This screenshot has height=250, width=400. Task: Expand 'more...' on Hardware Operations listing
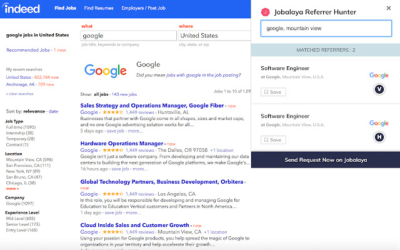point(140,169)
